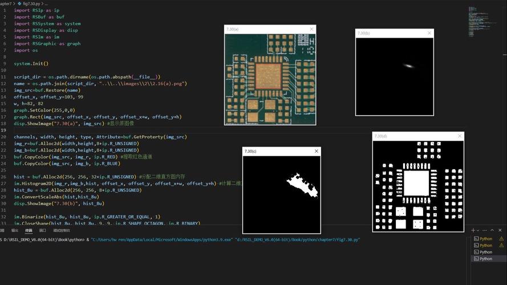Click the new terminal plus icon
This screenshot has width=507, height=285.
(473, 230)
